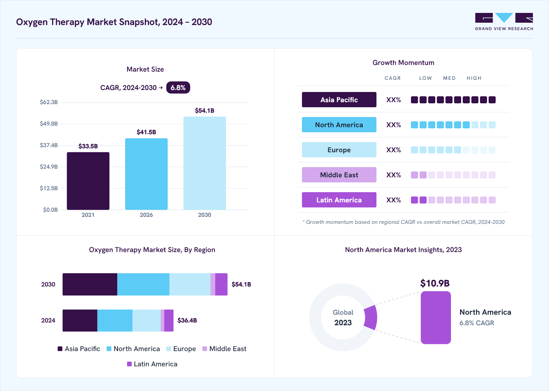This screenshot has height=391, width=549.
Task: Select Europe segment in 2024 bar
Action: click(x=147, y=321)
